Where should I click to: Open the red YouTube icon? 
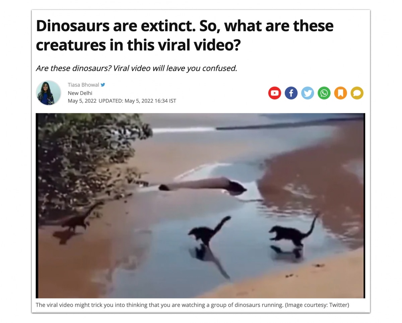tap(274, 93)
